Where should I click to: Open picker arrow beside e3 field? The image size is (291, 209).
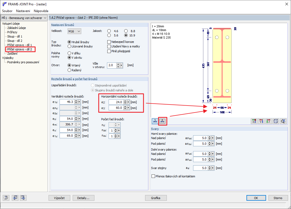[x=128, y=108]
